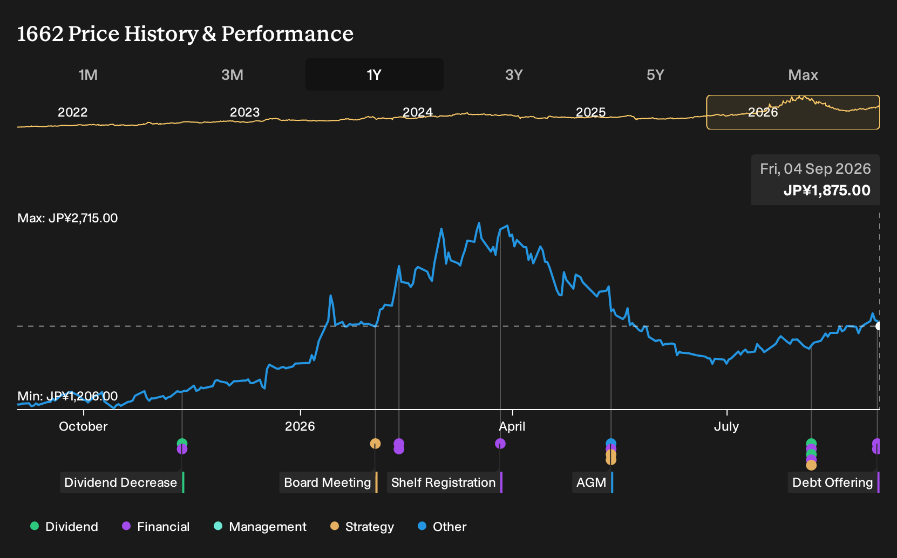Click the JP¥1,875.00 price tooltip value
Viewport: 897px width, 558px height.
(x=827, y=190)
